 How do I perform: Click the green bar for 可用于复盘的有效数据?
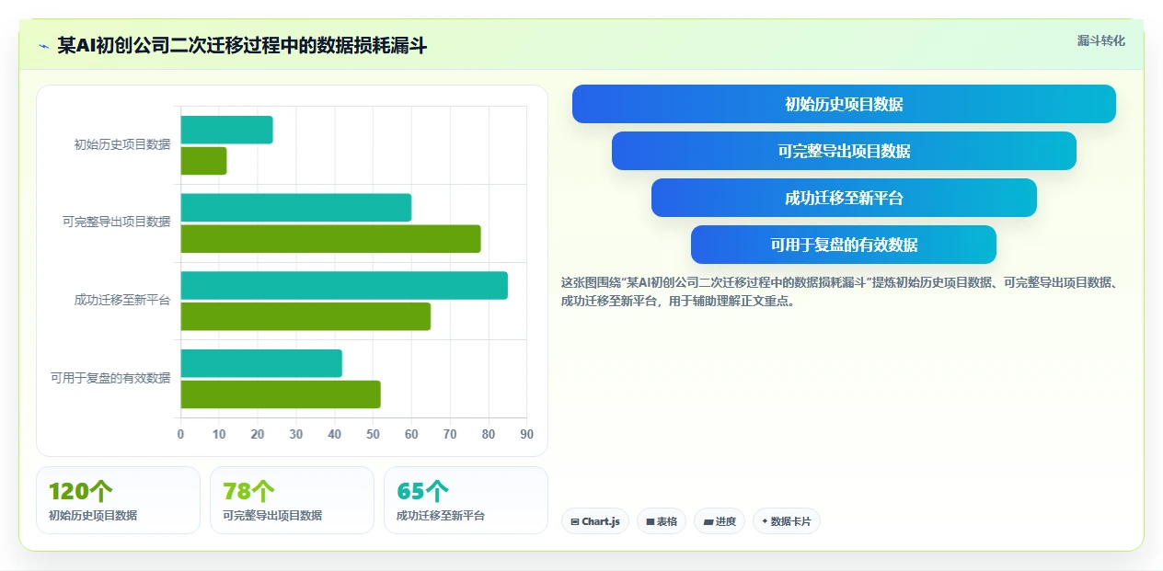pyautogui.click(x=281, y=394)
